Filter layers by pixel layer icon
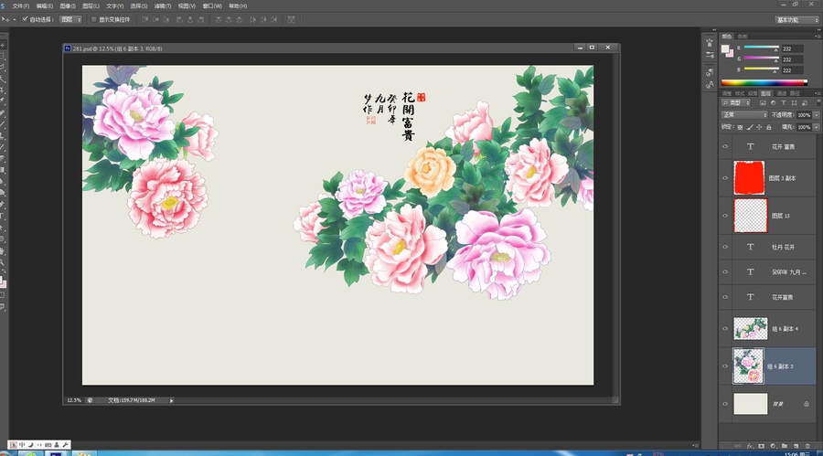Screen dimensions: 823x456 point(763,103)
